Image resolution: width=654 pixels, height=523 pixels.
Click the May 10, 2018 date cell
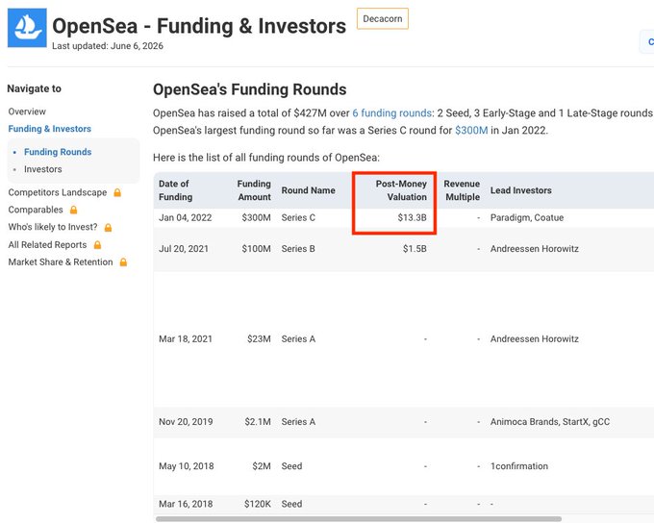point(186,466)
